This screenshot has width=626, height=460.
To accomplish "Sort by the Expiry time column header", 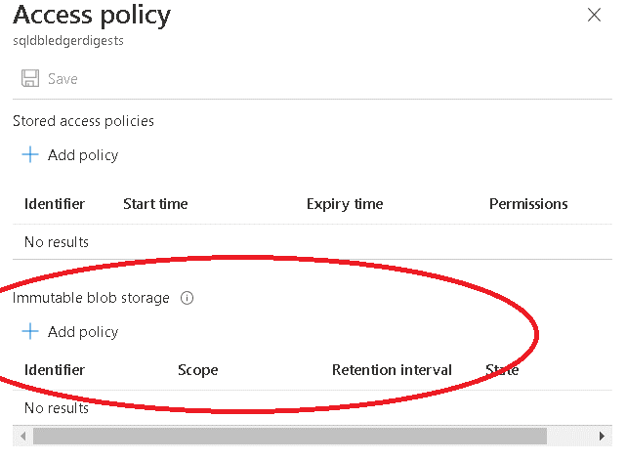I will click(344, 204).
